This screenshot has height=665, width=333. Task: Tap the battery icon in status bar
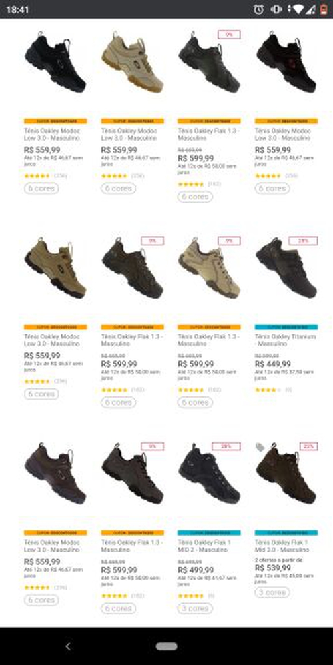324,9
